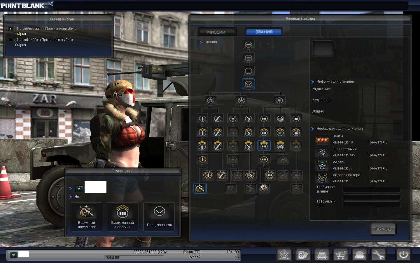Screen dimensions: 420x263
Task: Select the top single-line rank node in tree
Action: 248,44
